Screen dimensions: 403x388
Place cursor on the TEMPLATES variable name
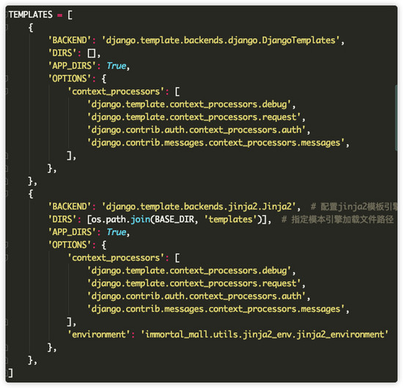pos(31,15)
